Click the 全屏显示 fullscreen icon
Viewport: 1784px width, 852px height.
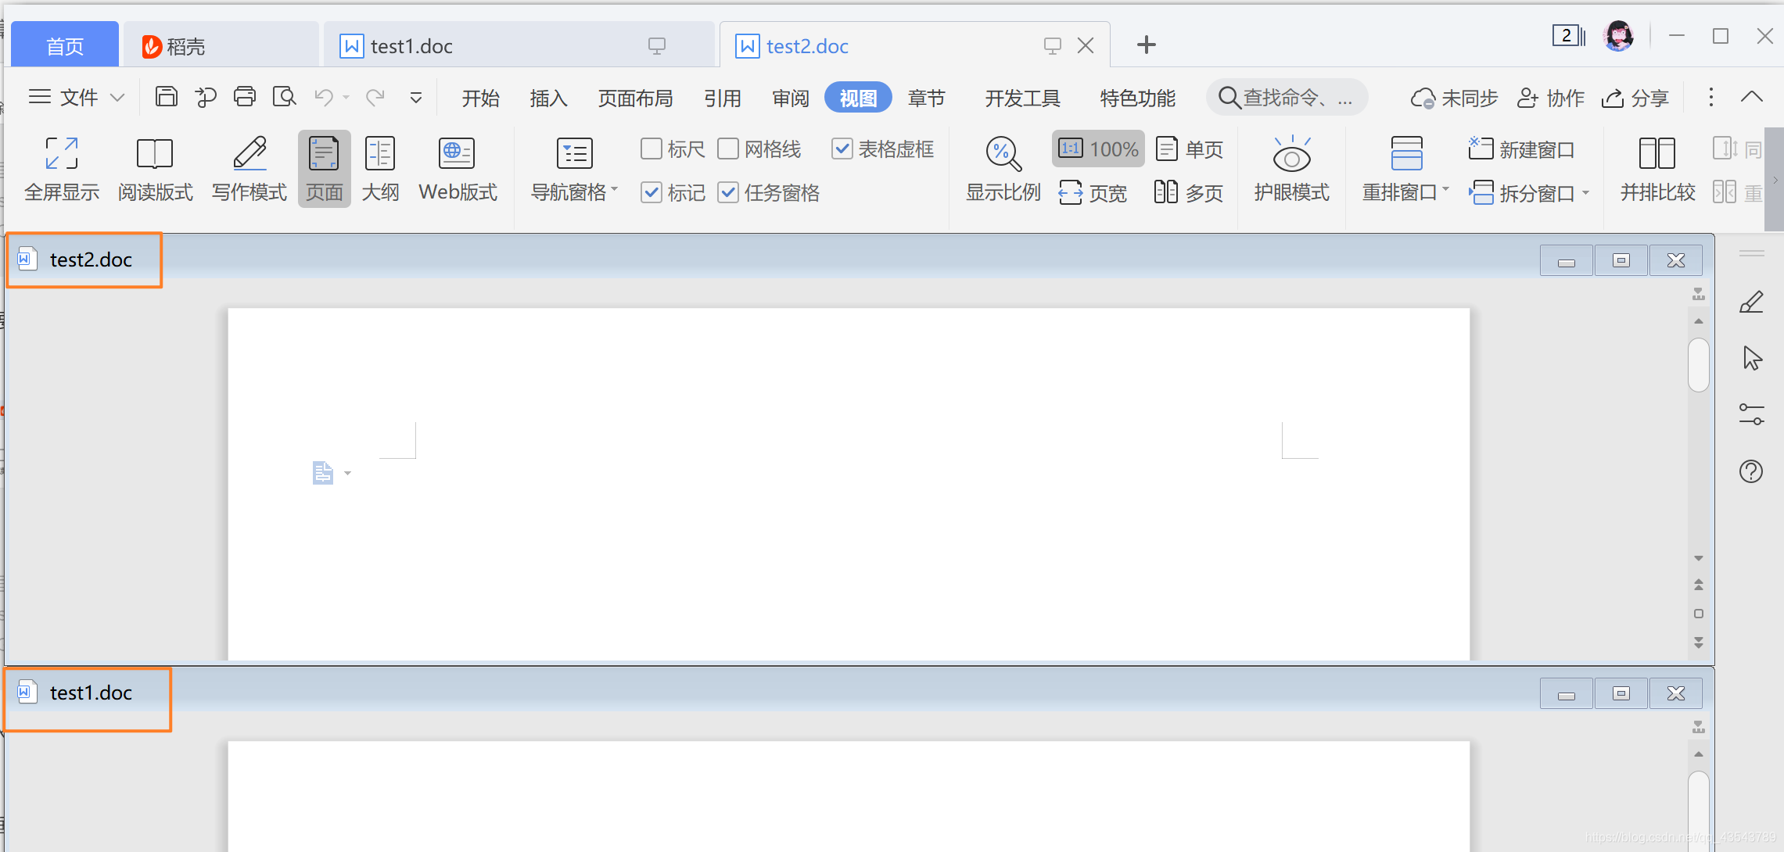pos(62,154)
